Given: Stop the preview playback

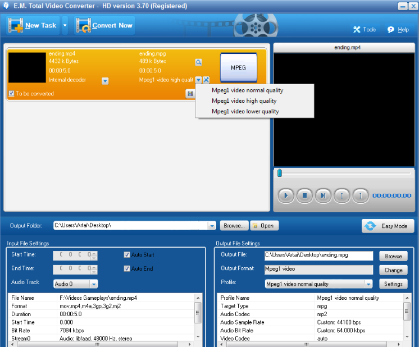Looking at the screenshot, I should pos(304,195).
